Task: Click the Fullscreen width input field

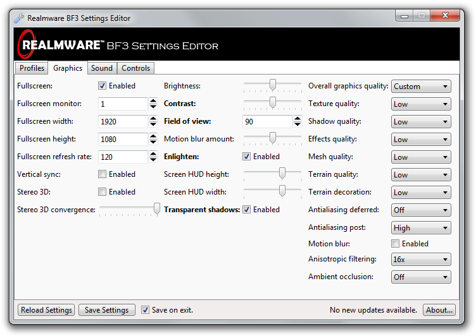Action: tap(123, 121)
